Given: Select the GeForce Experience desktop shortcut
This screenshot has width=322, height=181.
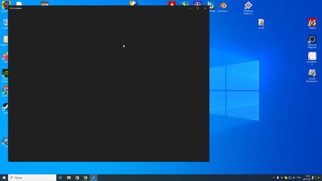Looking at the screenshot, I should click(x=5, y=75).
